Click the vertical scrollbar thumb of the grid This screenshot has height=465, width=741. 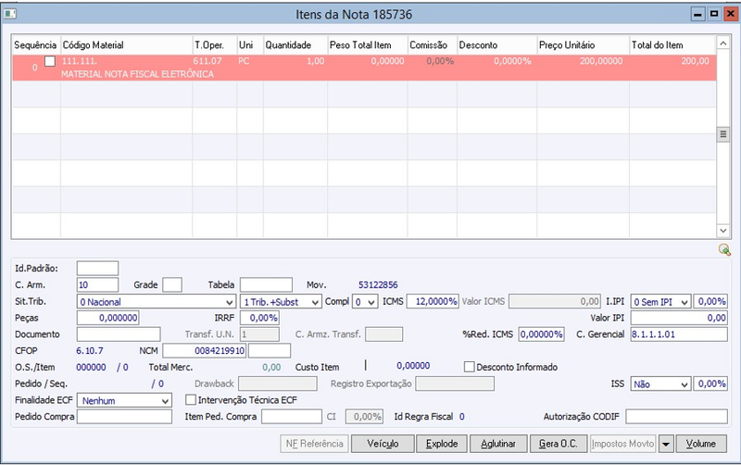click(723, 134)
